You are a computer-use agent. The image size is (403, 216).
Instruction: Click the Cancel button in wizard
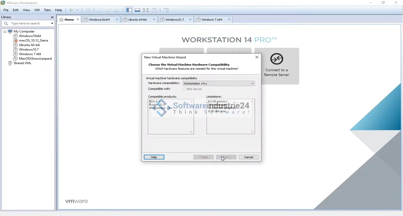(248, 157)
